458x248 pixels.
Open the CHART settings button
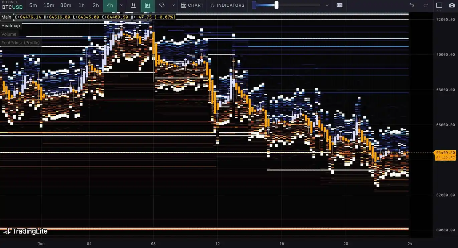pos(192,5)
